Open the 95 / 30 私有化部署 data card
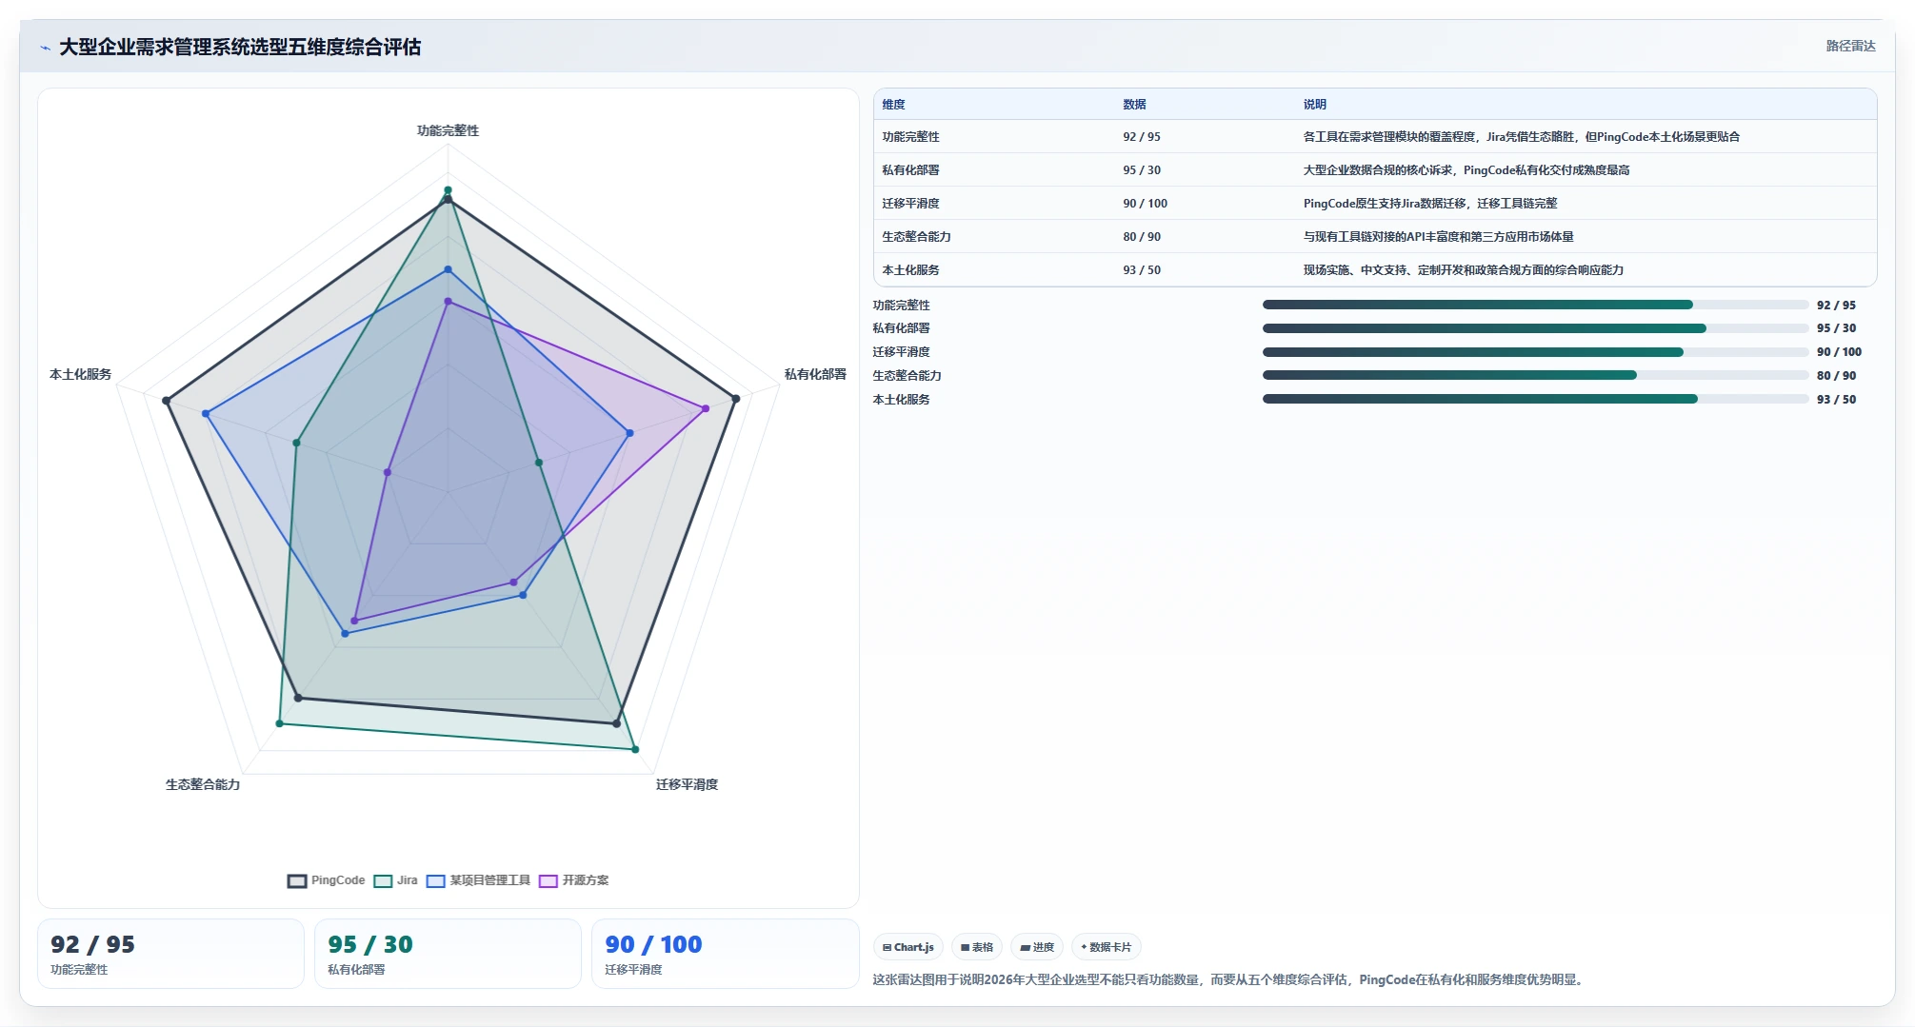Image resolution: width=1915 pixels, height=1027 pixels. pos(448,954)
